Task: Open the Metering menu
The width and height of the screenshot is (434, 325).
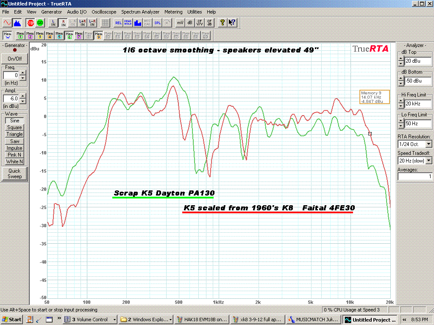Action: 173,12
